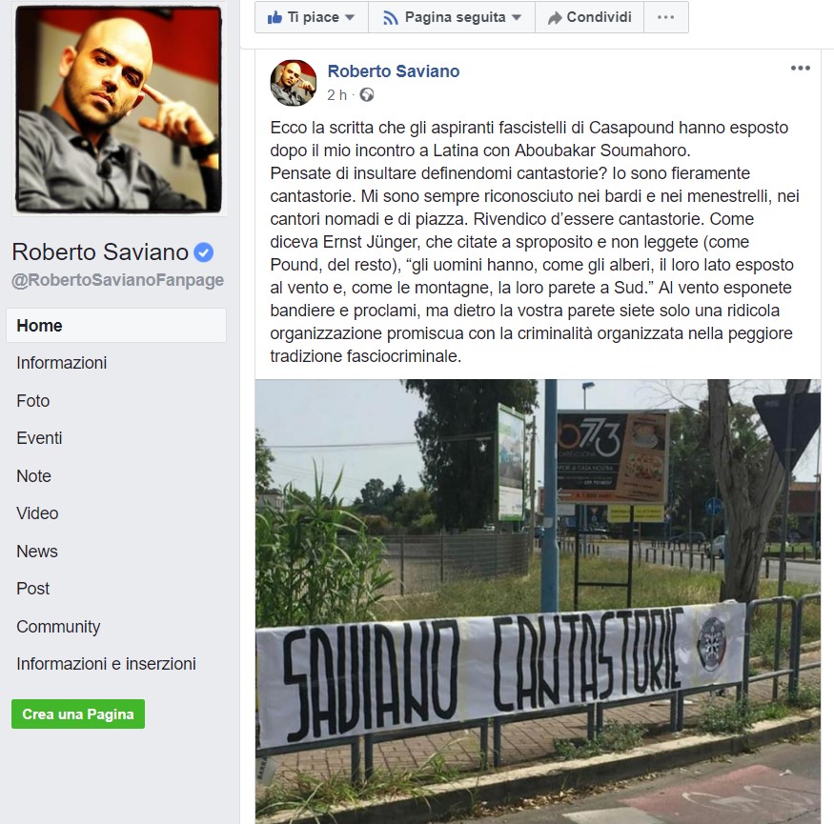The width and height of the screenshot is (834, 824).
Task: Click the public globe privacy icon
Action: coord(366,94)
